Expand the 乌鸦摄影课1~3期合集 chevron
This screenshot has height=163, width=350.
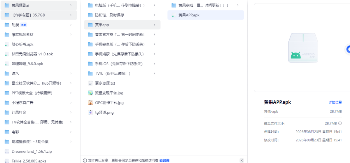[x=71, y=141]
